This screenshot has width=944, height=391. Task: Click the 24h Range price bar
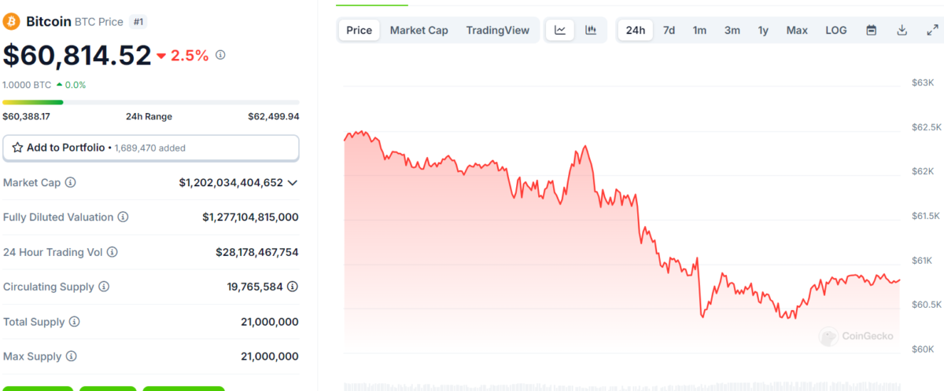click(150, 102)
